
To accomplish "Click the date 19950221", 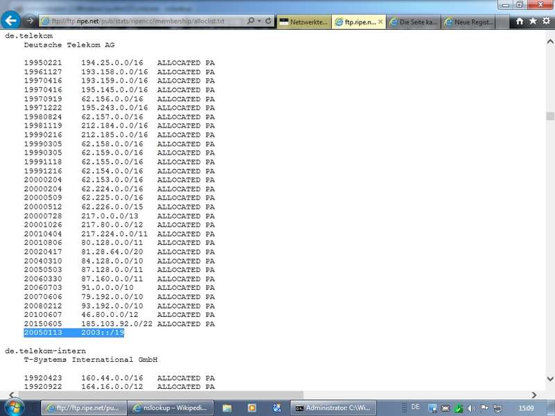I will point(43,63).
